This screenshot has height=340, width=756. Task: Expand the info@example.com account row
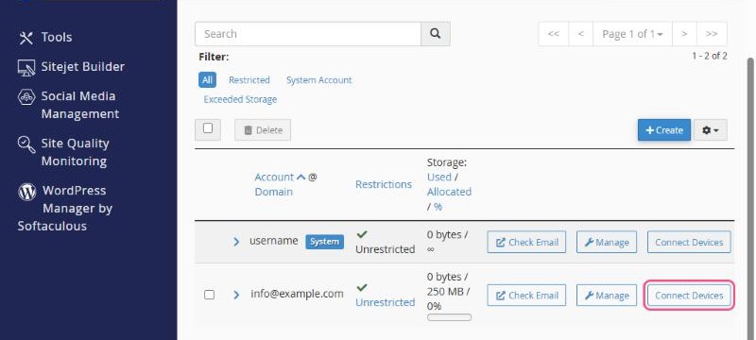tap(236, 295)
